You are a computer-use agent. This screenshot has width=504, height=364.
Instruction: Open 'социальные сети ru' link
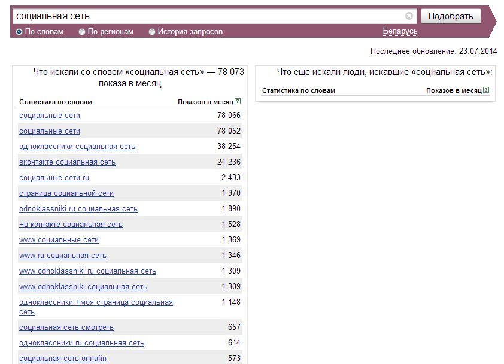(x=54, y=178)
